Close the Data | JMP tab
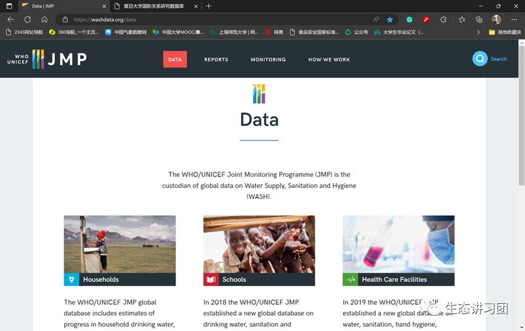This screenshot has height=331, width=525. pyautogui.click(x=104, y=6)
